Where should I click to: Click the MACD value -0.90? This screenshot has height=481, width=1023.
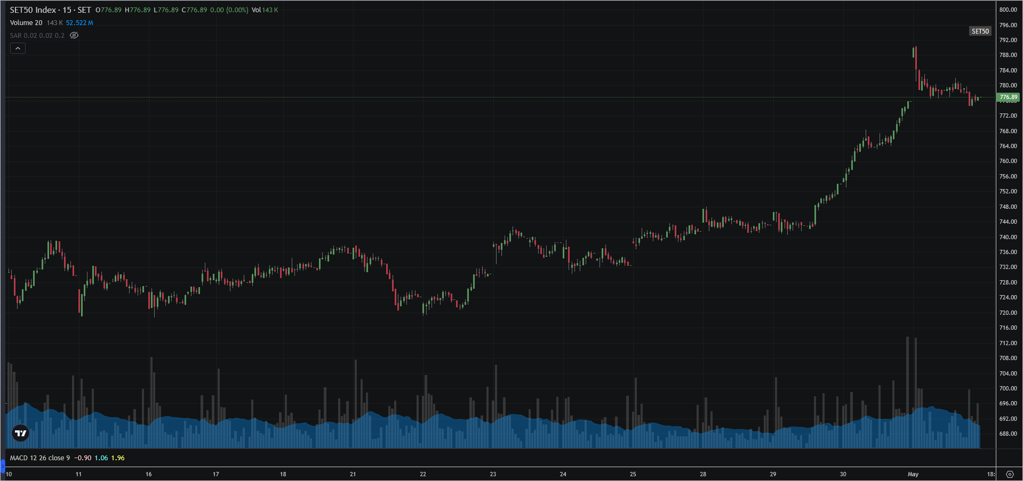[83, 458]
